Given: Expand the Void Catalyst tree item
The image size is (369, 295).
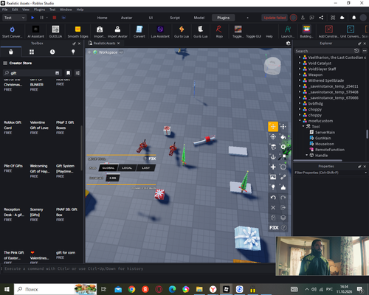Looking at the screenshot, I should (300, 63).
